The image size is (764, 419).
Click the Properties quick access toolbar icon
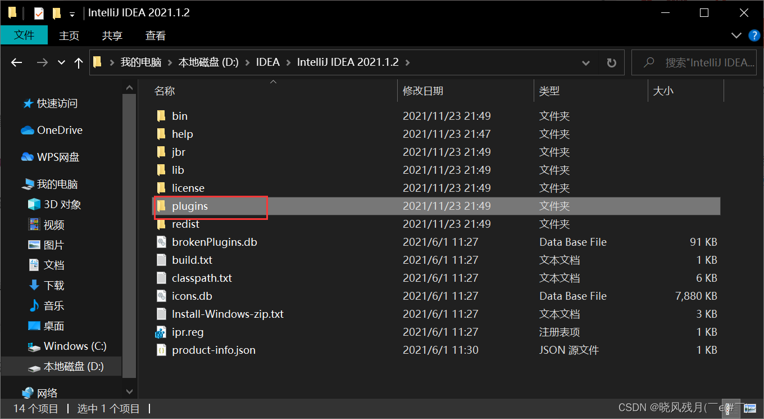39,12
